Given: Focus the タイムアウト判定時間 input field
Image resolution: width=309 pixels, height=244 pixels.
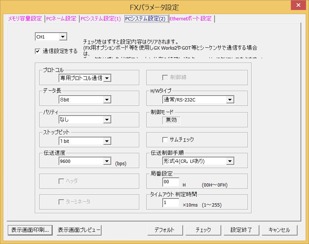Looking at the screenshot, I should 171,203.
